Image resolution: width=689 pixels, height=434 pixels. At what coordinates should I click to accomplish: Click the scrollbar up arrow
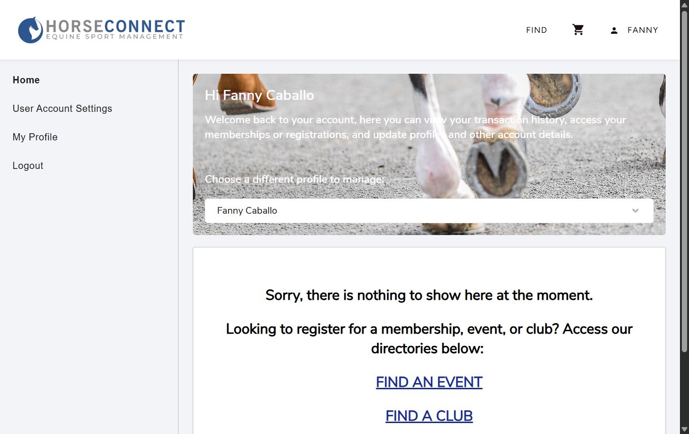(x=684, y=4)
